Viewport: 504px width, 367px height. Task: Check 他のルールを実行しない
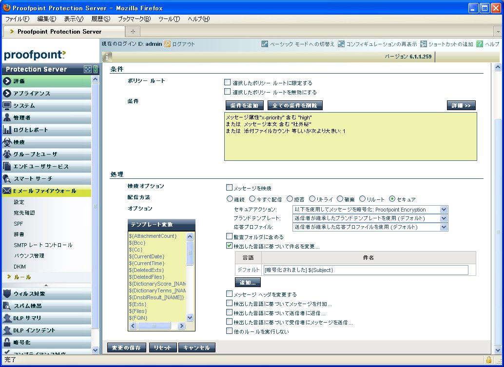coord(229,330)
